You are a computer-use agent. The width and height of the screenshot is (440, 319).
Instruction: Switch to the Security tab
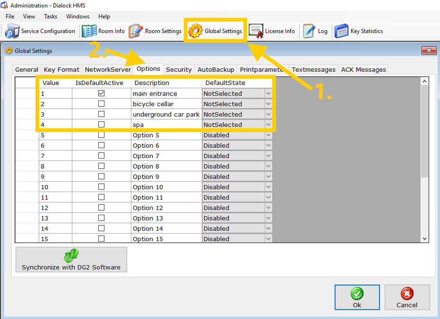click(x=179, y=69)
